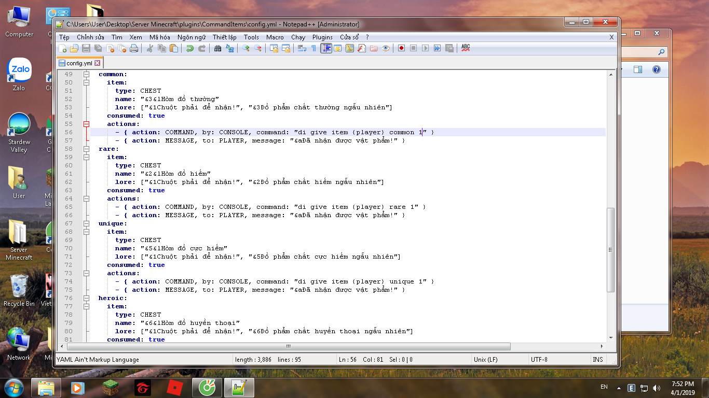
Task: Open the Plugins menu
Action: point(322,37)
